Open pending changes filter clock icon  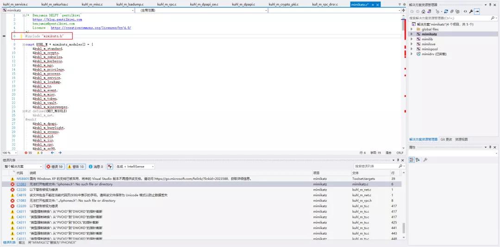coord(439,12)
